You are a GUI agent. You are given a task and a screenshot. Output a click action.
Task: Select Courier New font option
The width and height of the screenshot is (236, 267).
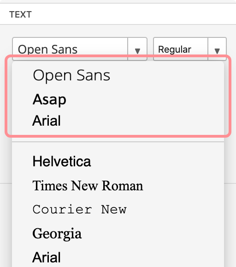tap(118, 209)
